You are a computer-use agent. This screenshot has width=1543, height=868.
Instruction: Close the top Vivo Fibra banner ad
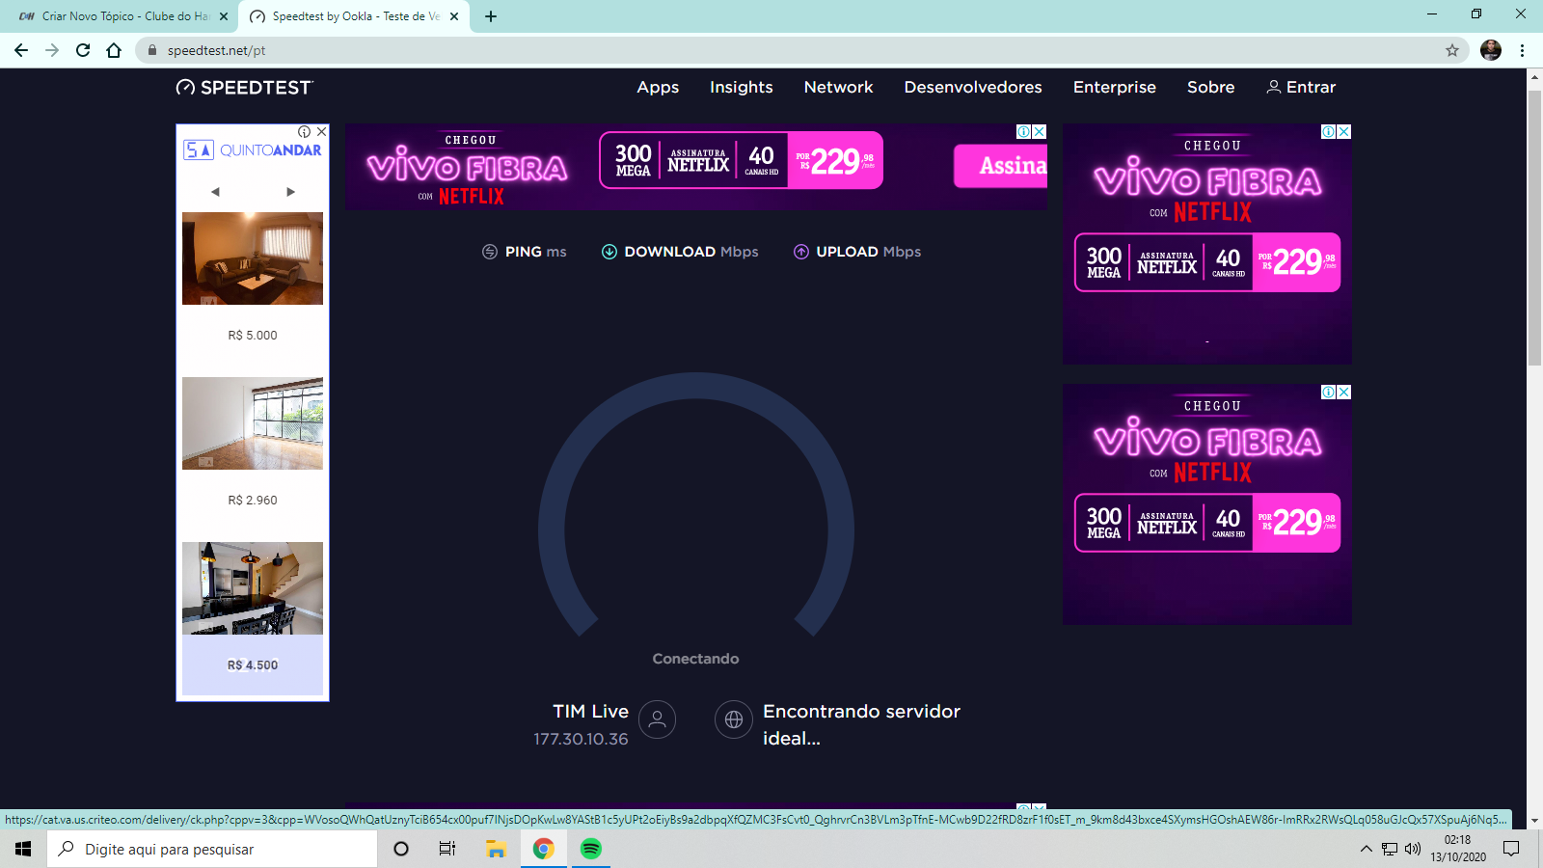pos(1040,132)
